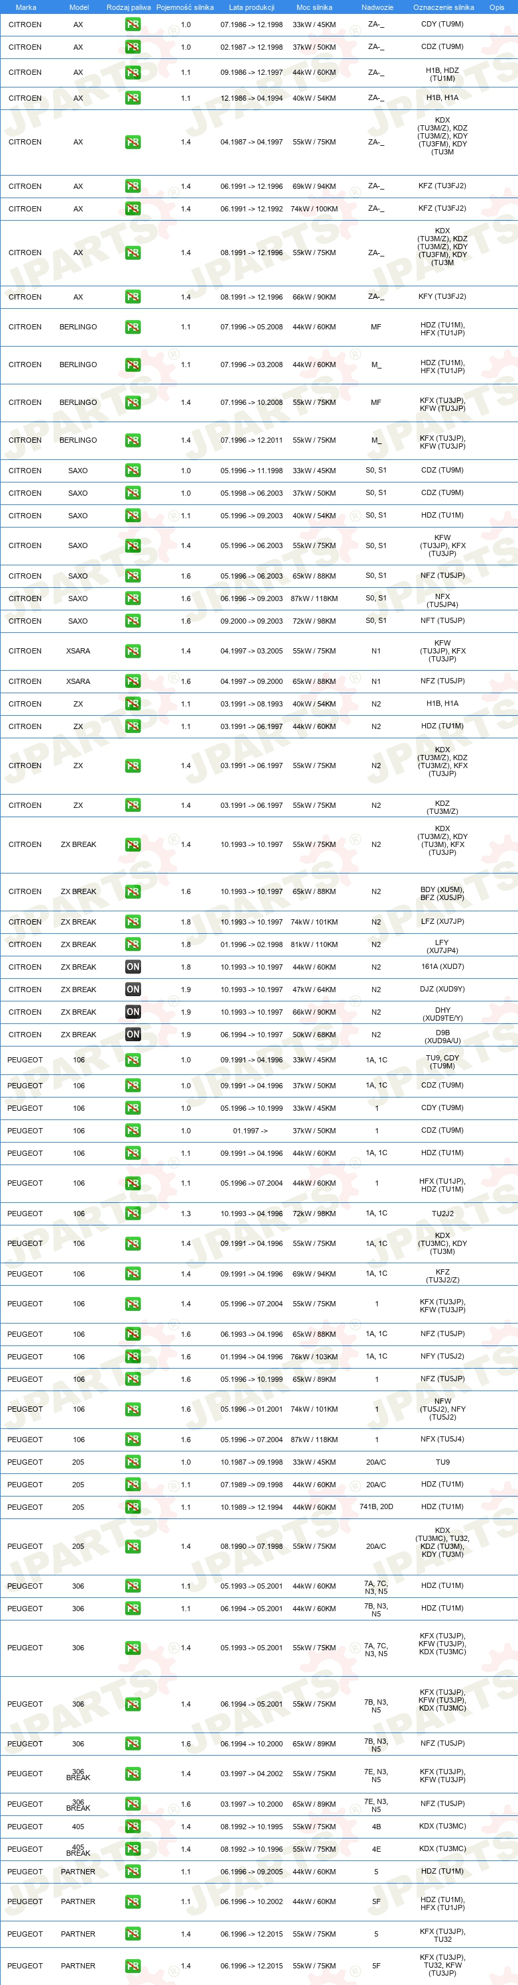Click petrol icon for Citroen AX 33kW/45KM
This screenshot has width=518, height=1985.
133,25
